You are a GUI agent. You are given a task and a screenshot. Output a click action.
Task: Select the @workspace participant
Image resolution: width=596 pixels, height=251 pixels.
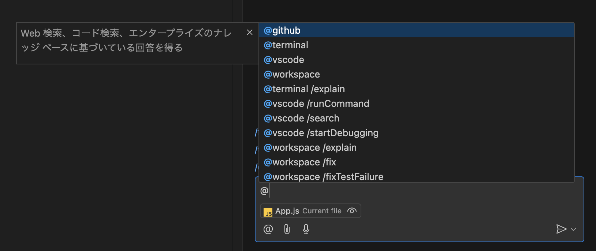(417, 74)
